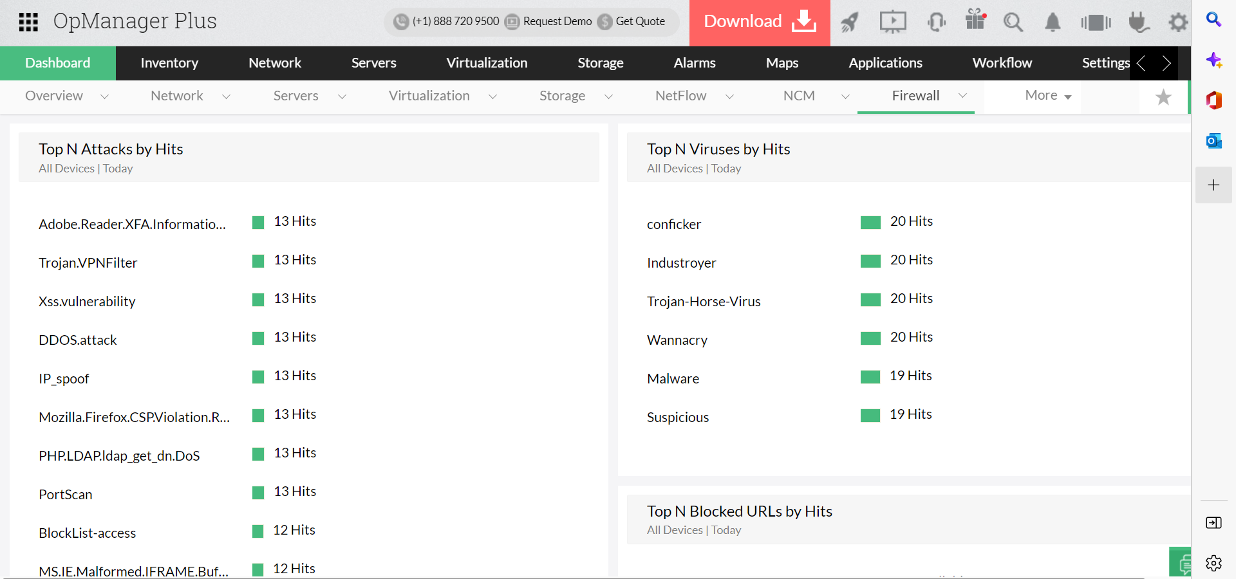Open the Maps main tab
Viewport: 1236px width, 579px height.
[782, 63]
